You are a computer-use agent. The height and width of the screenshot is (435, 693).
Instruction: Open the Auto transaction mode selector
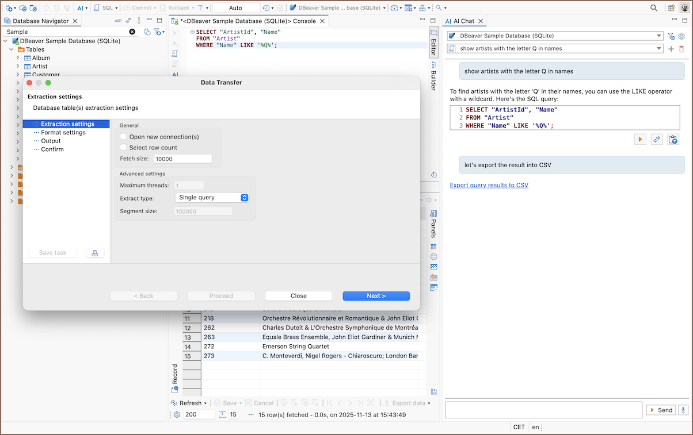(236, 8)
